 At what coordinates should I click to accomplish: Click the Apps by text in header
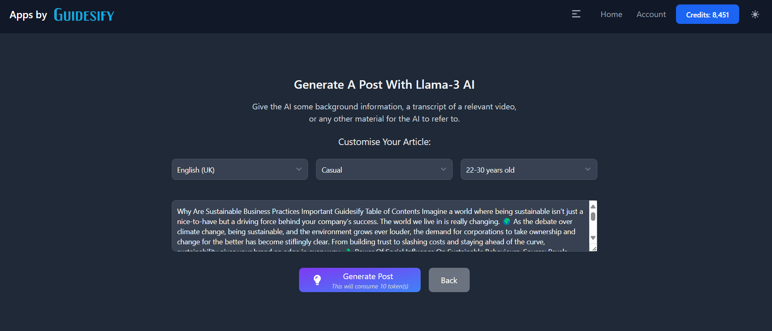(28, 15)
